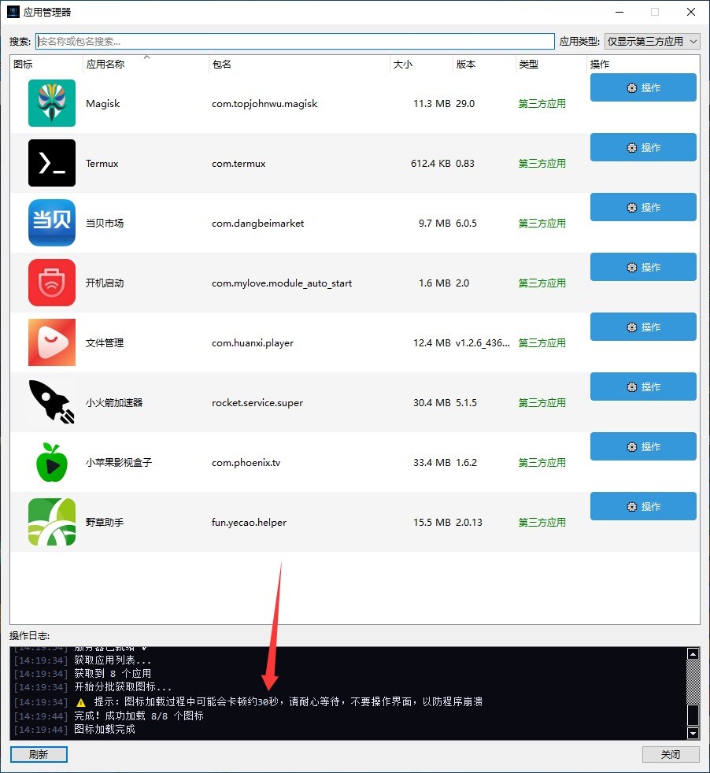This screenshot has width=710, height=773.
Task: Open 操作 menu for Magisk
Action: [643, 87]
